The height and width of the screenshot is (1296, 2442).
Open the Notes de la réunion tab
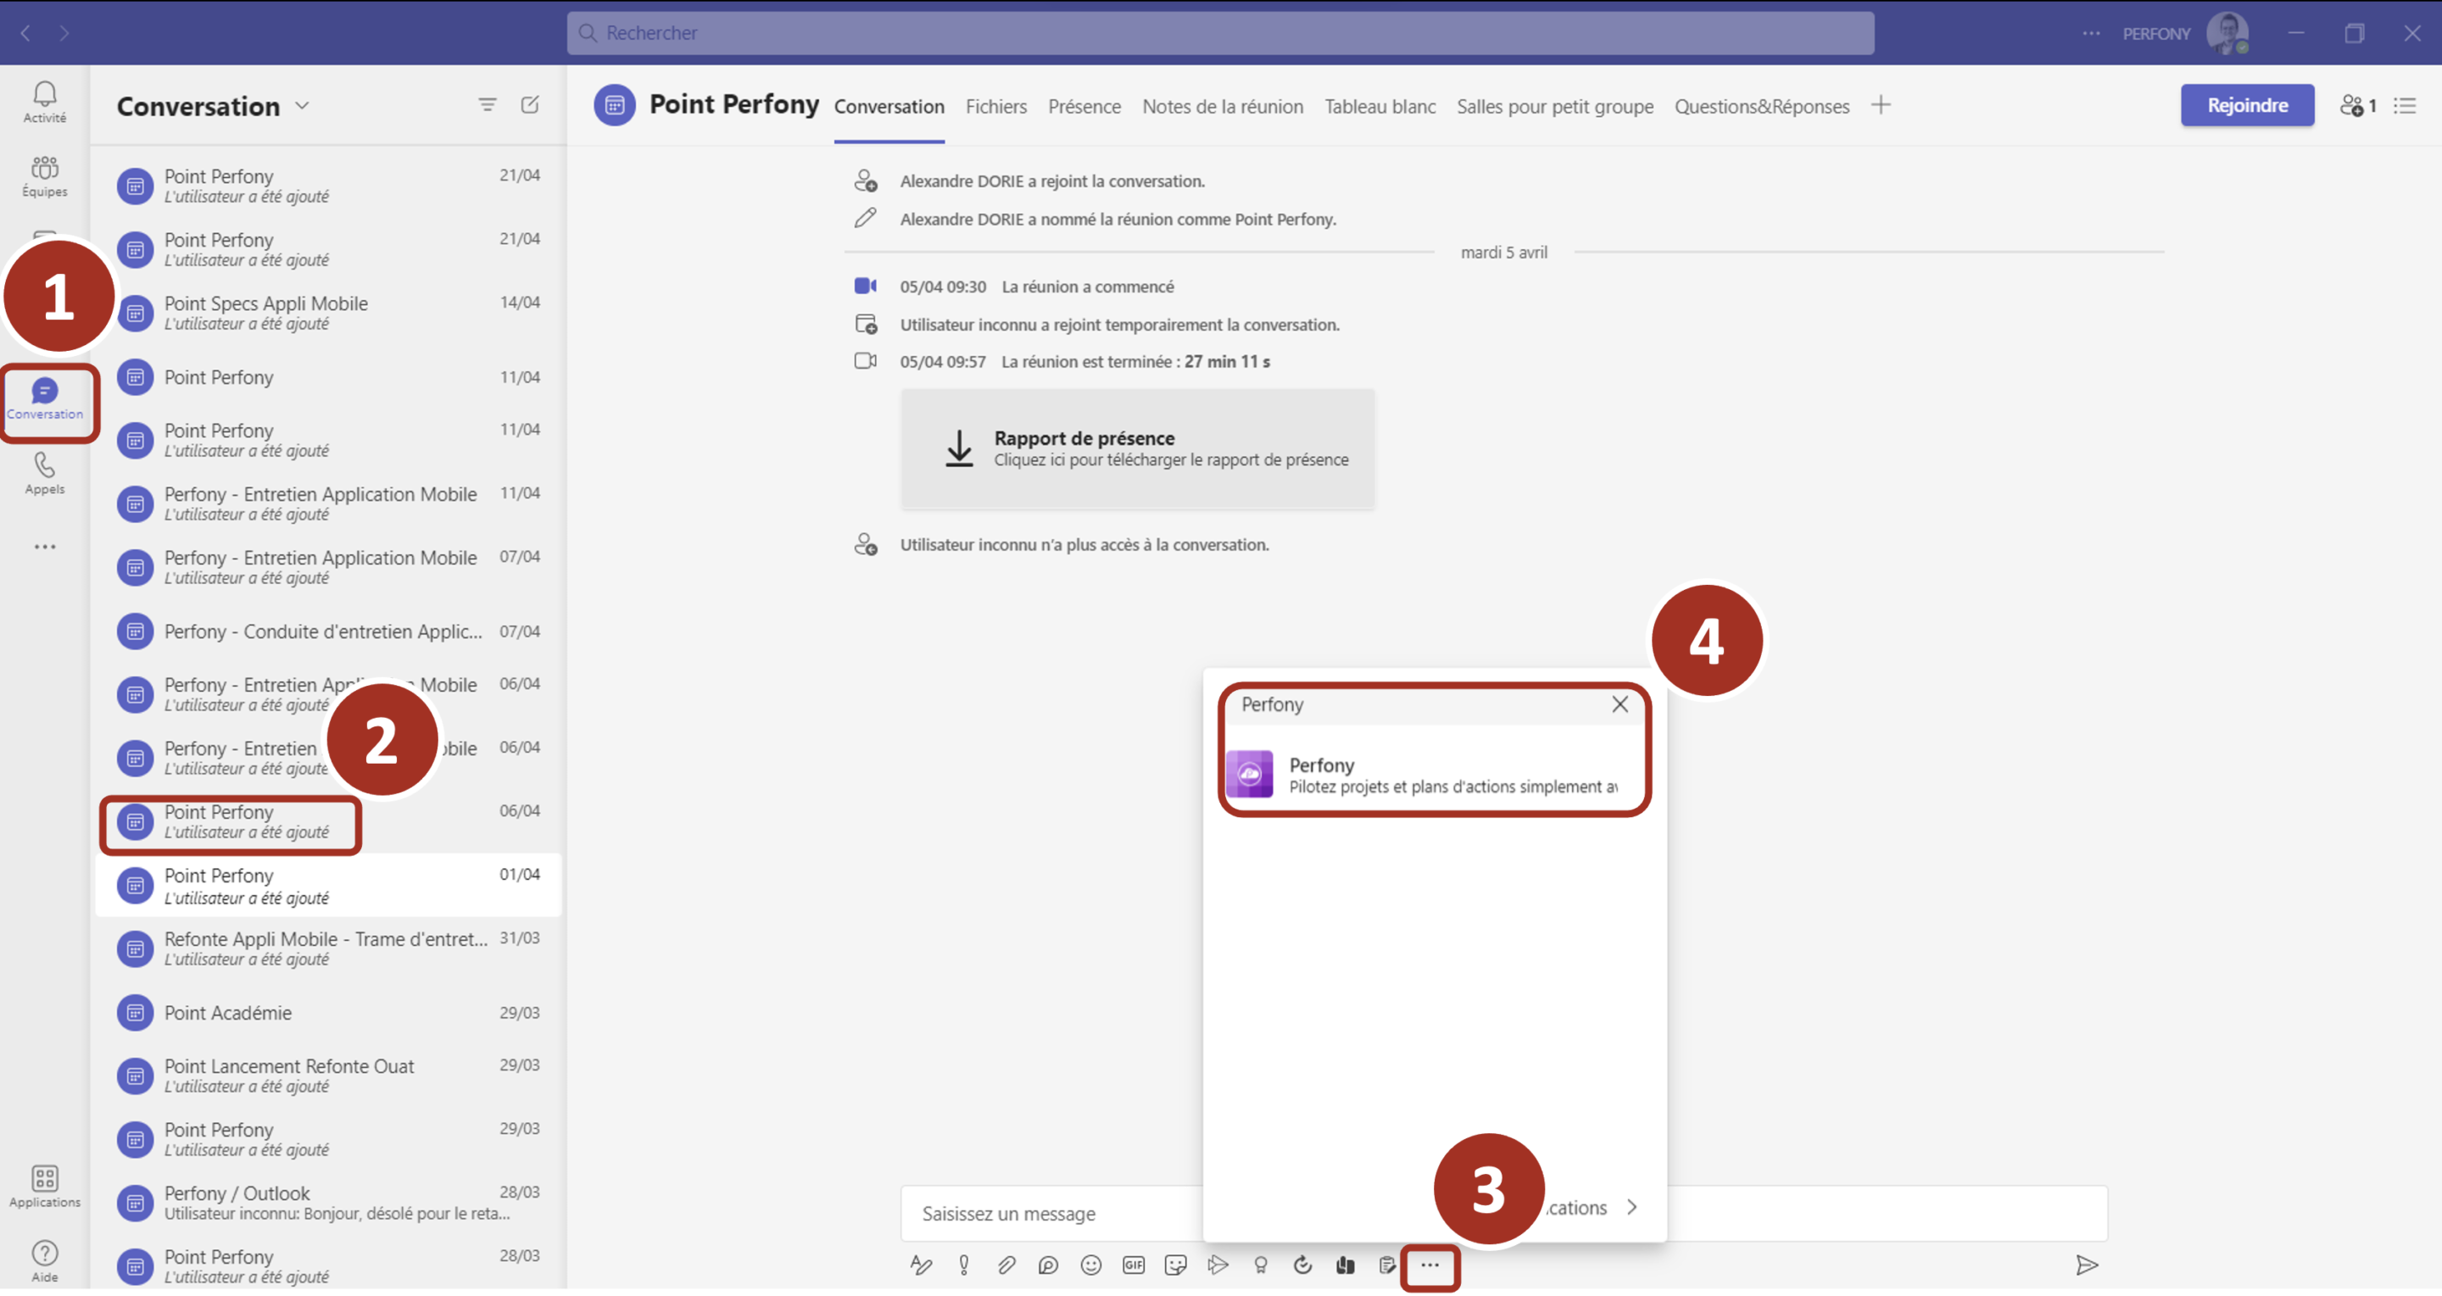(x=1222, y=106)
